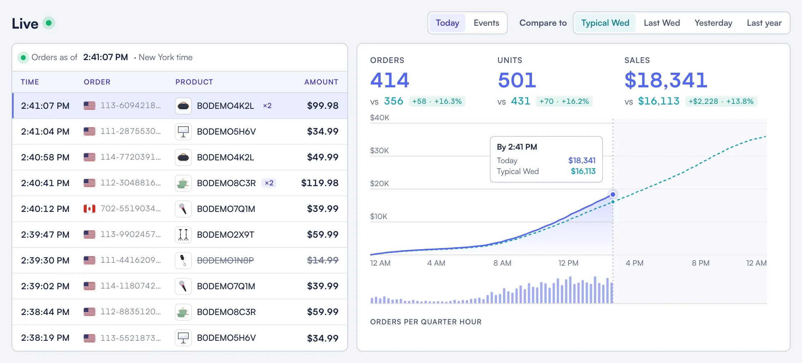
Task: Click the US flag on order 111-2875530
Action: pyautogui.click(x=90, y=131)
